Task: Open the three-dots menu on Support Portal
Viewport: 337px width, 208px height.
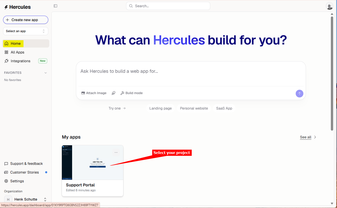Action: coord(116,152)
